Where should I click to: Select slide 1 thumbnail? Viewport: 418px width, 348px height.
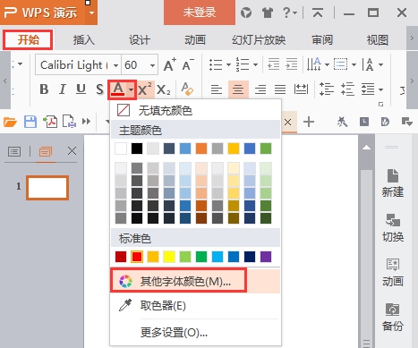[47, 188]
